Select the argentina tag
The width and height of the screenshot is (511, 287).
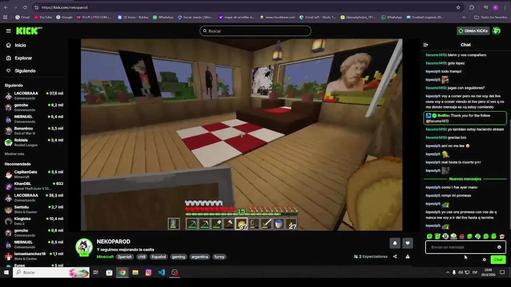coord(200,257)
